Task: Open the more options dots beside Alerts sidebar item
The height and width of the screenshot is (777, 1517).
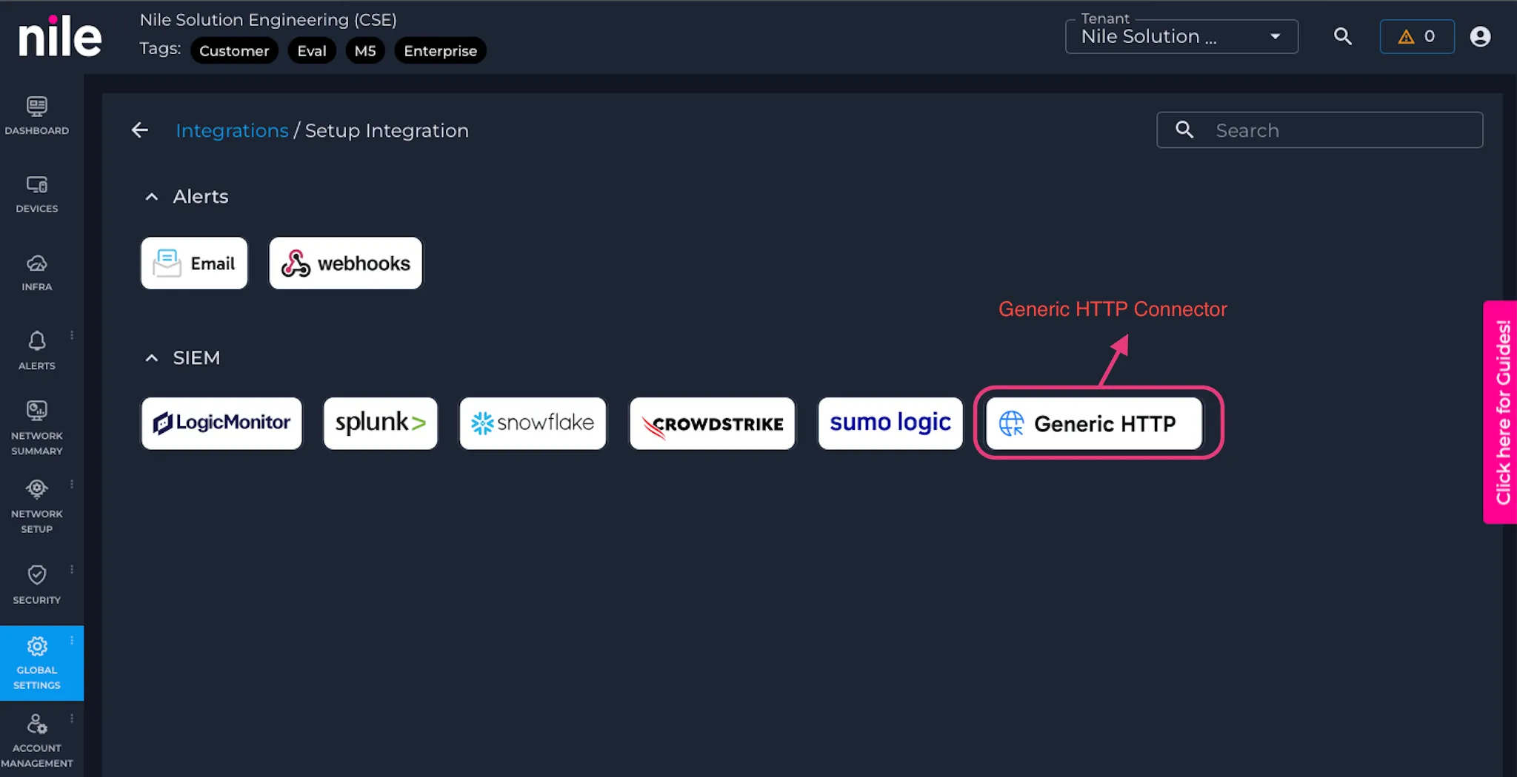Action: [72, 335]
